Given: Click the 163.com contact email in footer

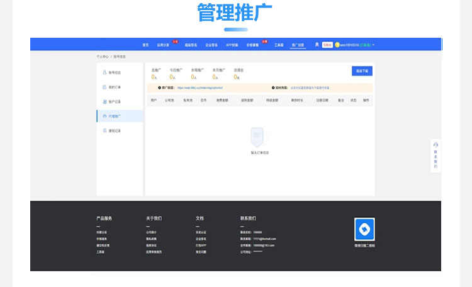Looking at the screenshot, I should [x=264, y=245].
